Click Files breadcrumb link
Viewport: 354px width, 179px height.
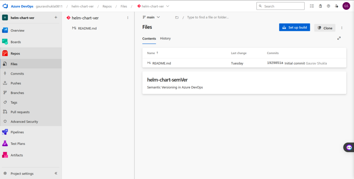tap(124, 6)
